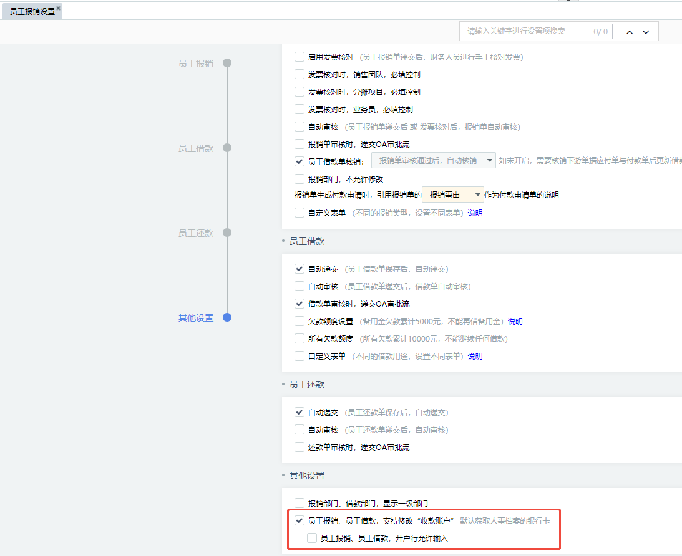Click the previous search result up arrow

pos(630,32)
